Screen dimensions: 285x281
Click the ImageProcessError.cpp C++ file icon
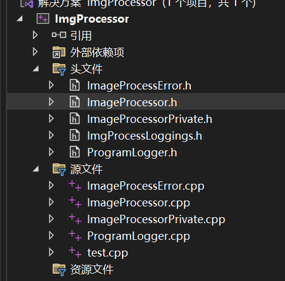(75, 186)
